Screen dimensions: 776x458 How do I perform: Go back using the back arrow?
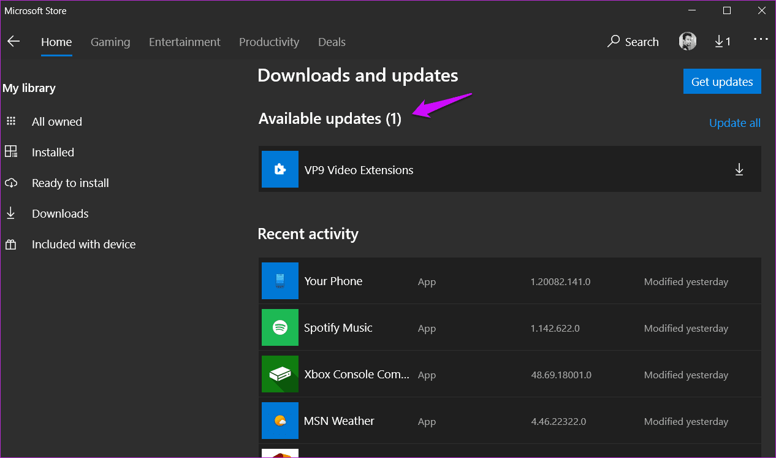pyautogui.click(x=13, y=42)
